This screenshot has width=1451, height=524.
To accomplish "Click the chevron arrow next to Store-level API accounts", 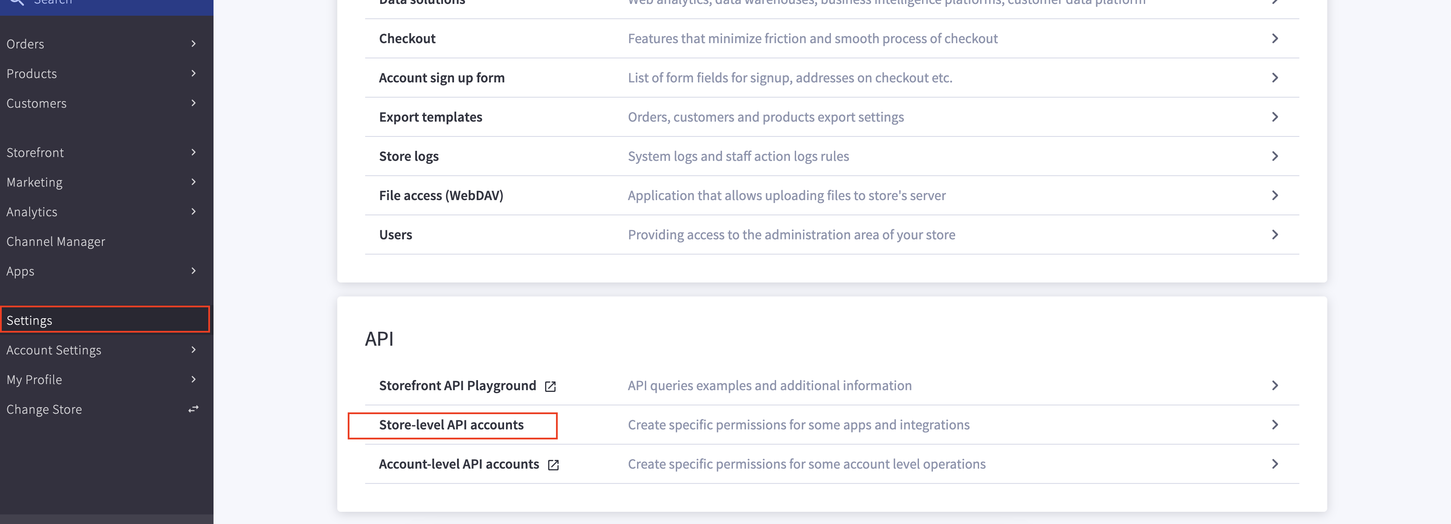I will (1276, 425).
